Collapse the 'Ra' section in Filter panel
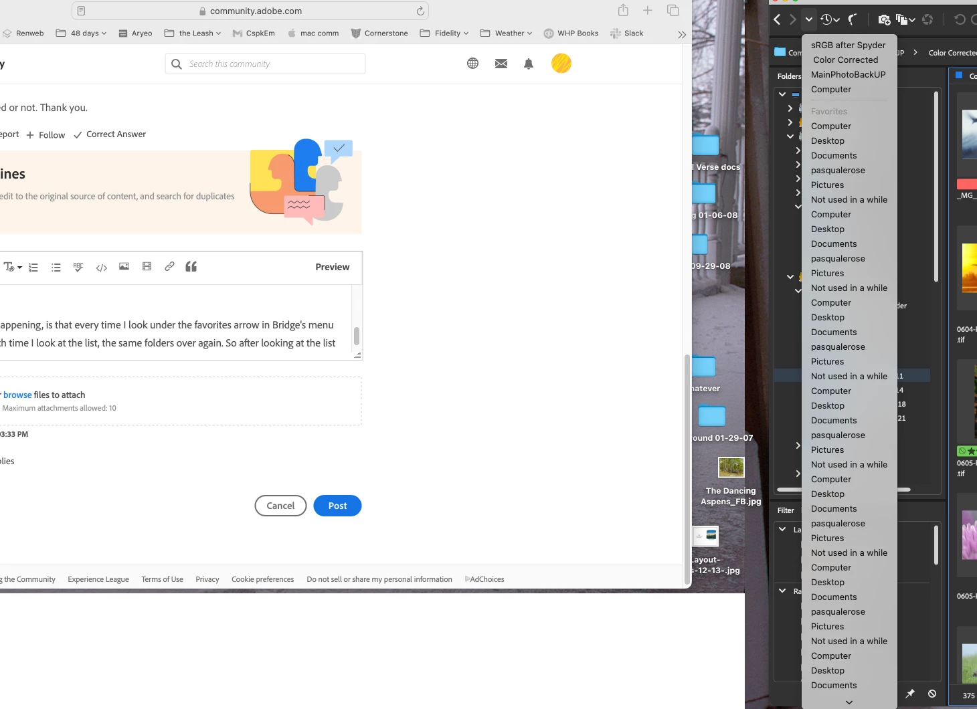Image resolution: width=977 pixels, height=709 pixels. (782, 591)
